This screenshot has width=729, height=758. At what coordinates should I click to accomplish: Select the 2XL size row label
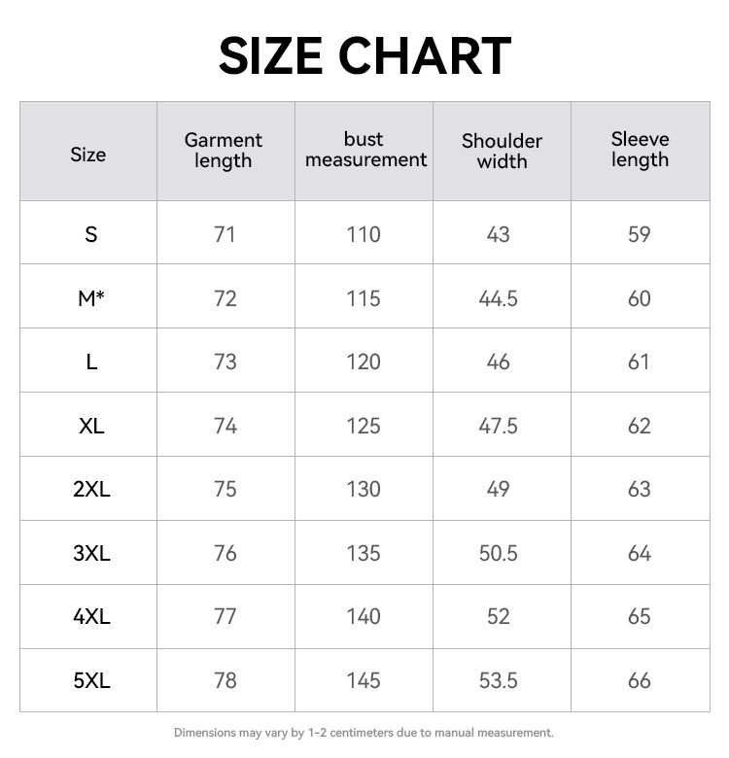pyautogui.click(x=91, y=489)
